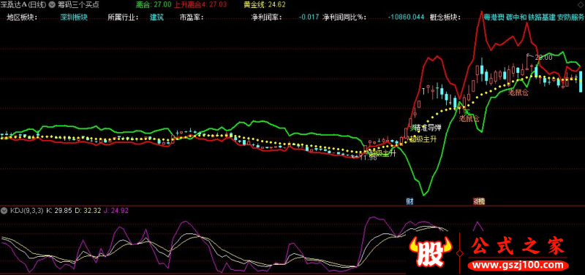Expand the KDJ(9,3,3) indicator dropdown arrow

click(x=4, y=211)
